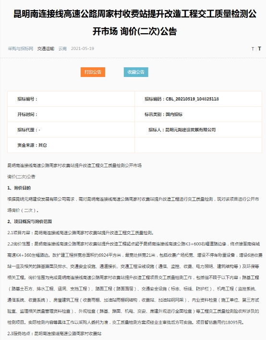Click publication date 2021-05-19
The height and width of the screenshot is (340, 266).
click(x=83, y=49)
